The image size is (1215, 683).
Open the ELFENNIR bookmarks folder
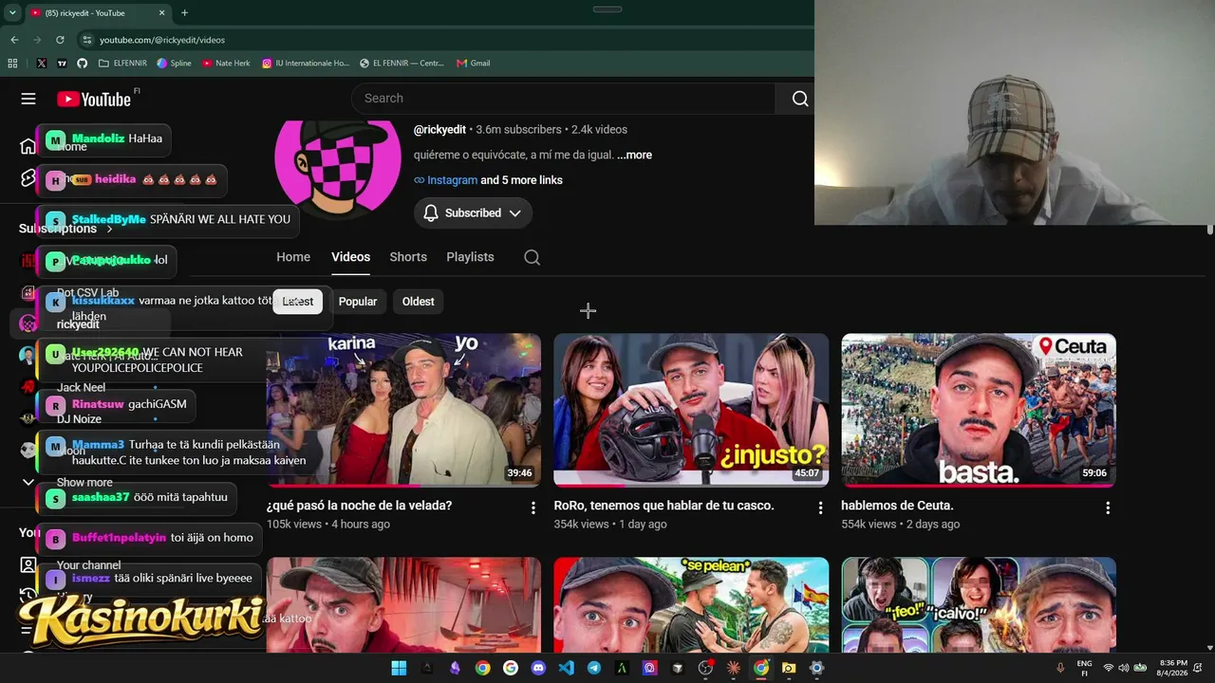coord(122,64)
